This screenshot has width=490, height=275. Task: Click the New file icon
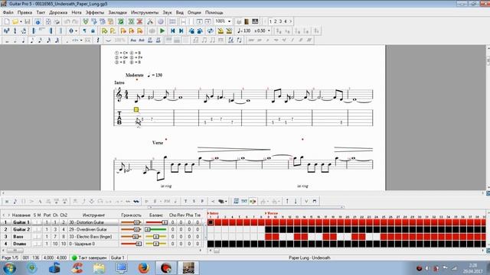7,21
